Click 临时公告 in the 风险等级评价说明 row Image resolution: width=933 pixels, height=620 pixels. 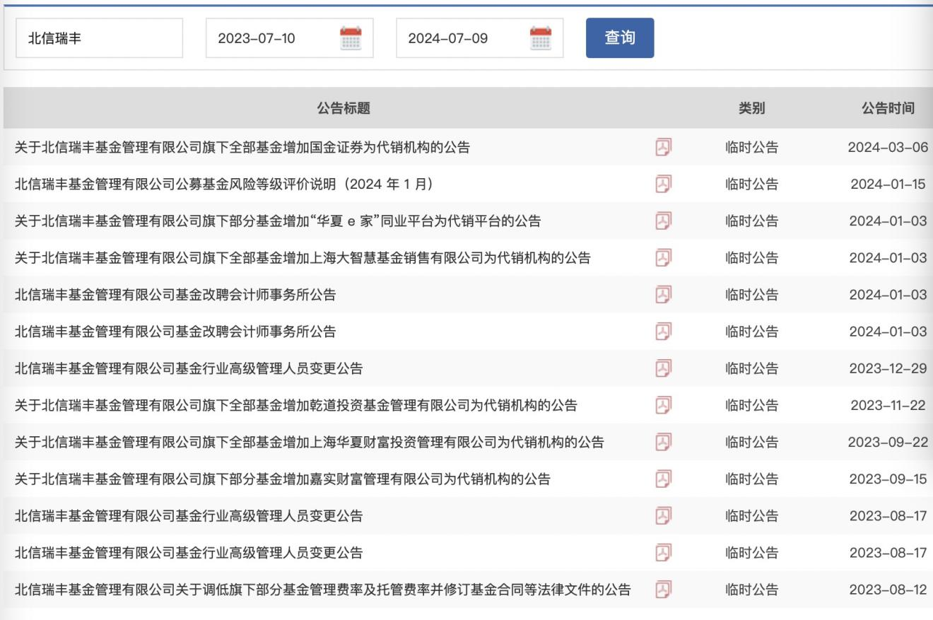(752, 184)
